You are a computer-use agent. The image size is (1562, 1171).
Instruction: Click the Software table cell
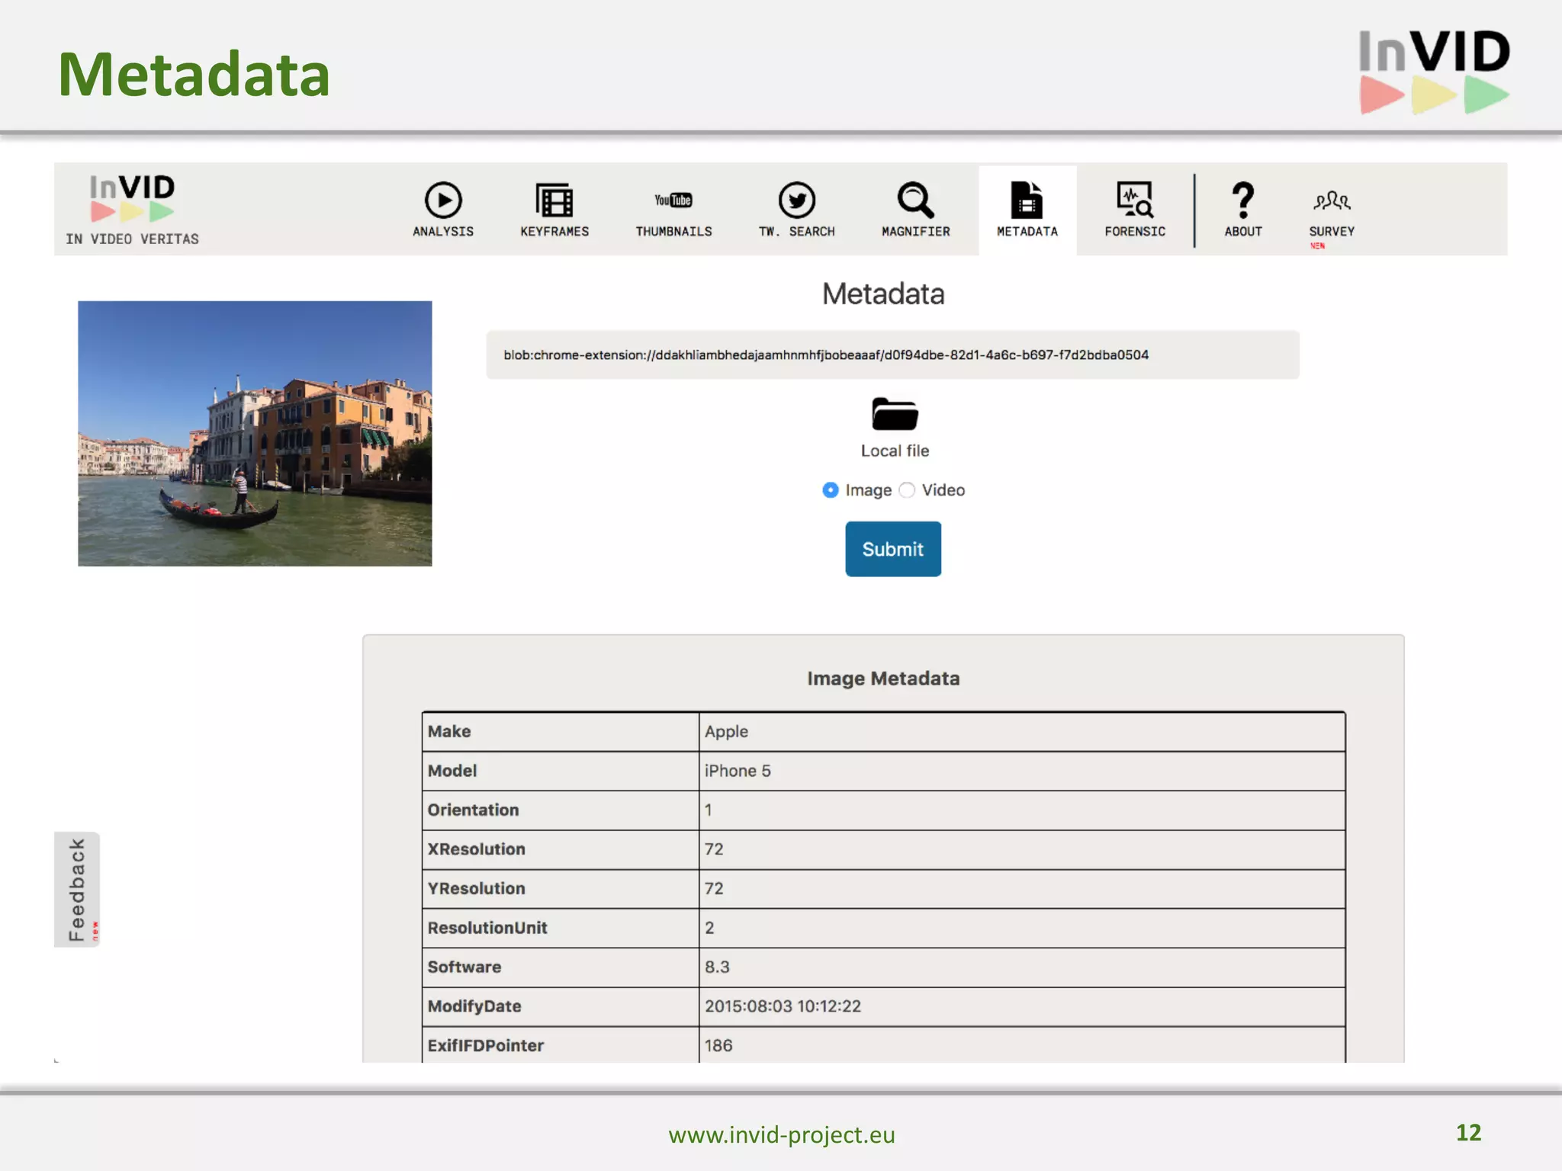[561, 967]
